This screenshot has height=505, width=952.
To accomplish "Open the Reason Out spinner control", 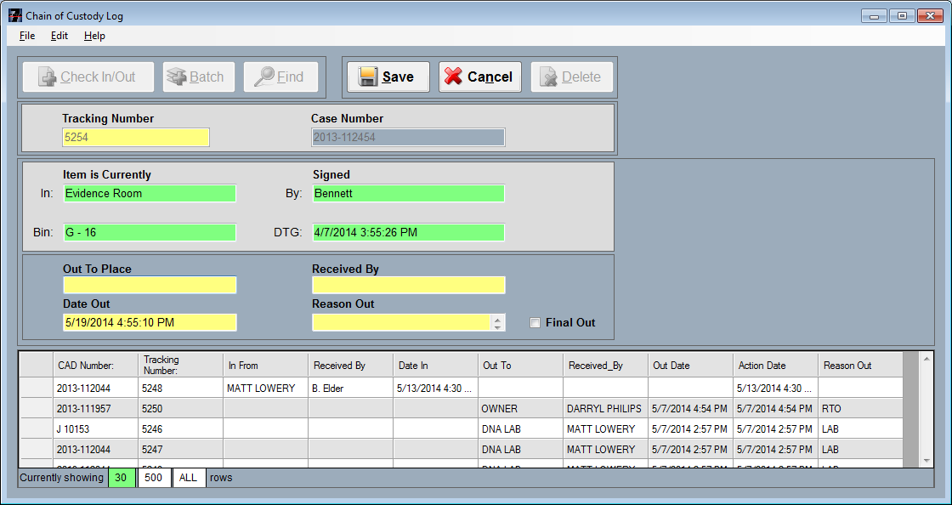I will (499, 322).
